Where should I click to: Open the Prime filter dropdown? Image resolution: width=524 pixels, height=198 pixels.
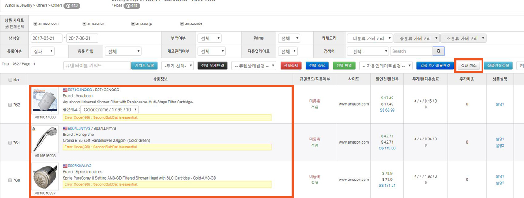pyautogui.click(x=289, y=38)
